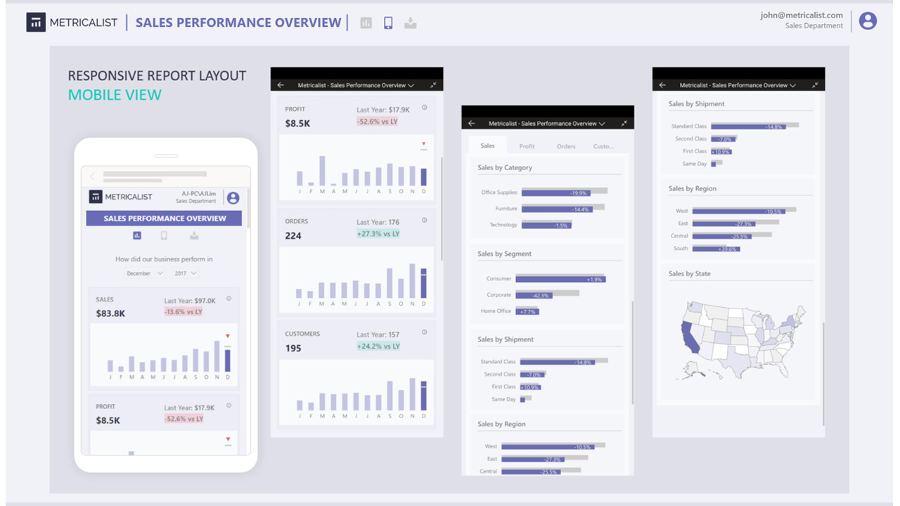Viewport: 900px width, 506px height.
Task: Click the expand arrows icon in the rightmost phone header
Action: [x=816, y=84]
